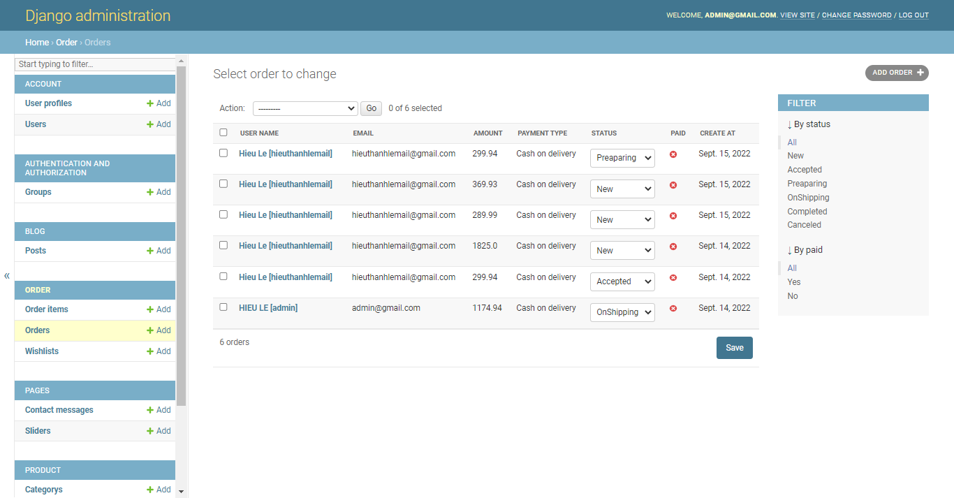954x498 pixels.
Task: Open the View Site link
Action: pyautogui.click(x=798, y=15)
